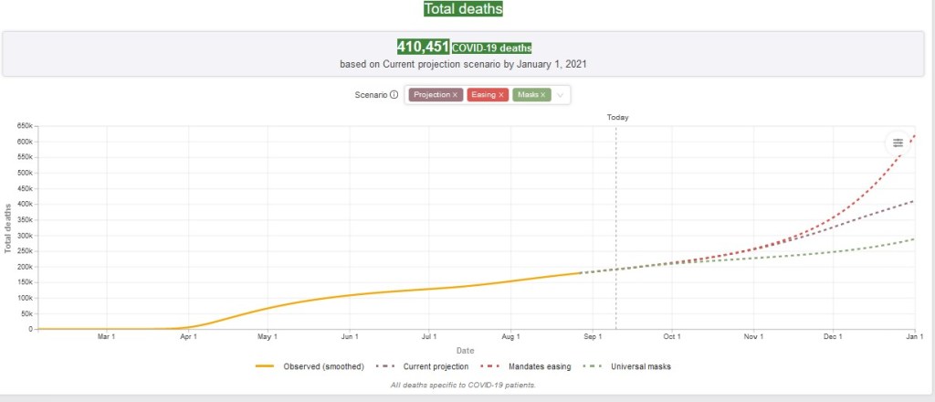Toggle Mandates easing legend series

click(x=539, y=366)
